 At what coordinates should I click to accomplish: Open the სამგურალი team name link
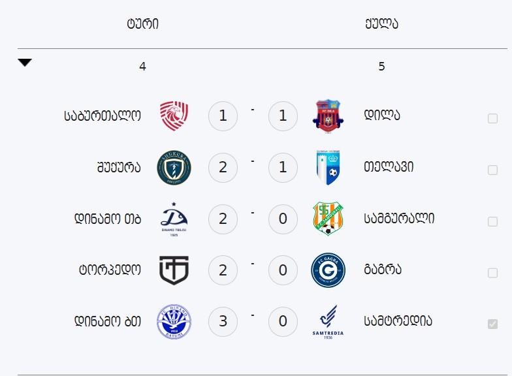point(399,218)
